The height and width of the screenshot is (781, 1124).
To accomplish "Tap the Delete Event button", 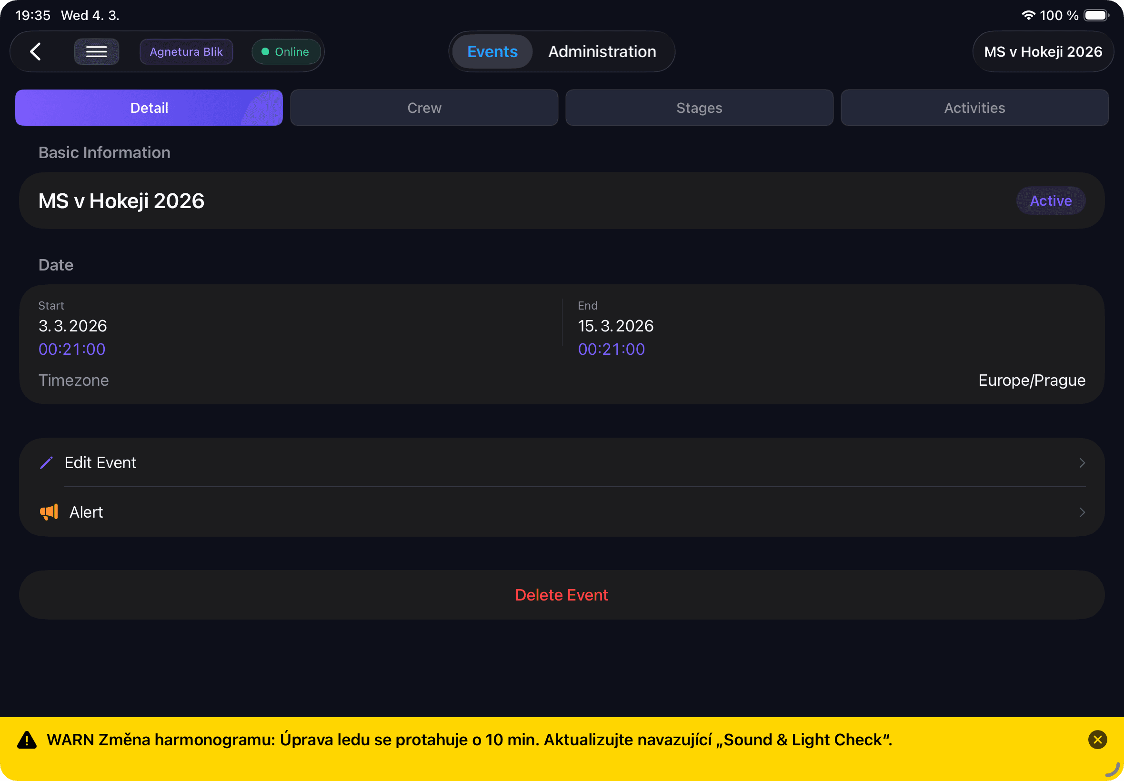I will 562,594.
